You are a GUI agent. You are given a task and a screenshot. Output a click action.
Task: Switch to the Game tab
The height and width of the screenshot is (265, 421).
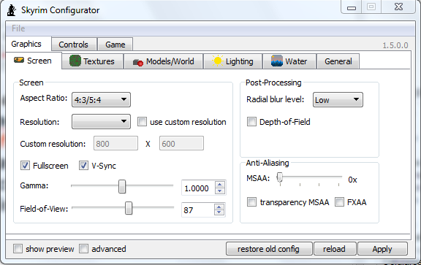(115, 45)
